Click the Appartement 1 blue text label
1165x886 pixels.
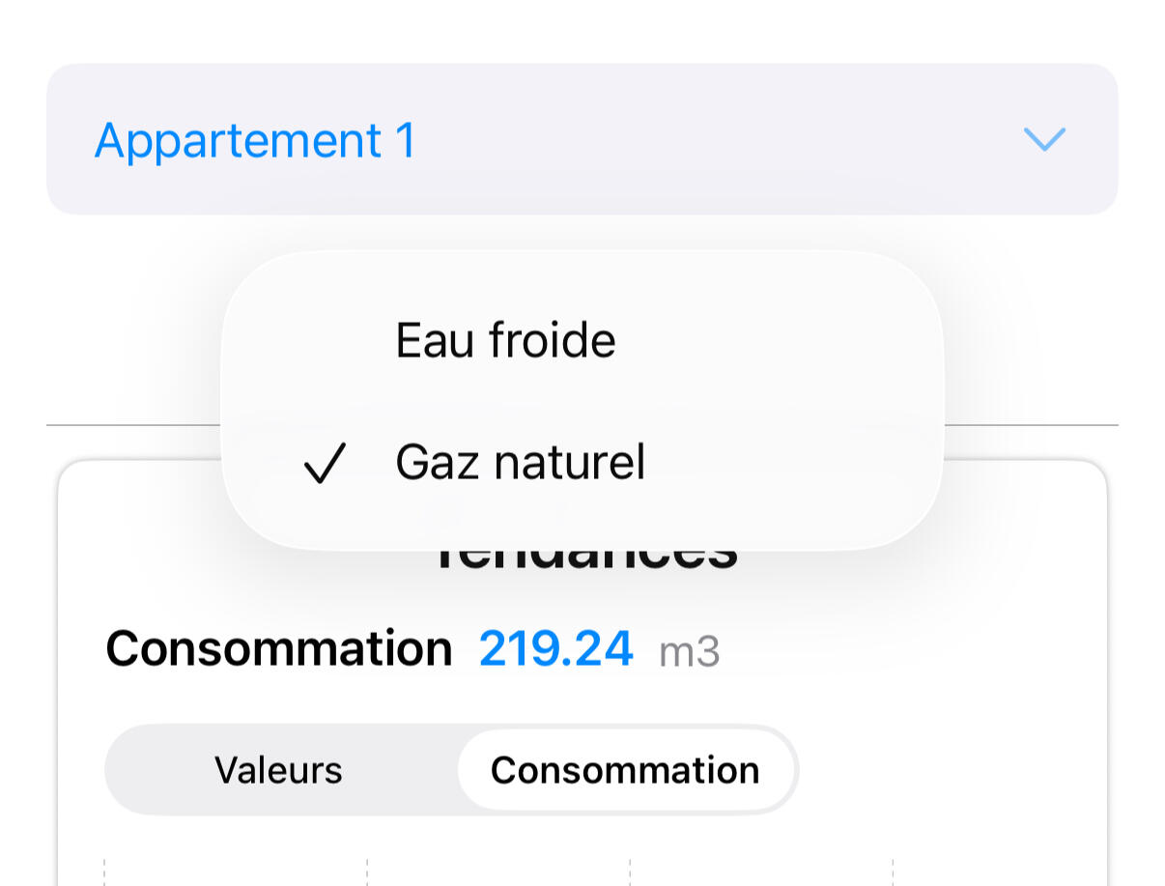point(255,140)
